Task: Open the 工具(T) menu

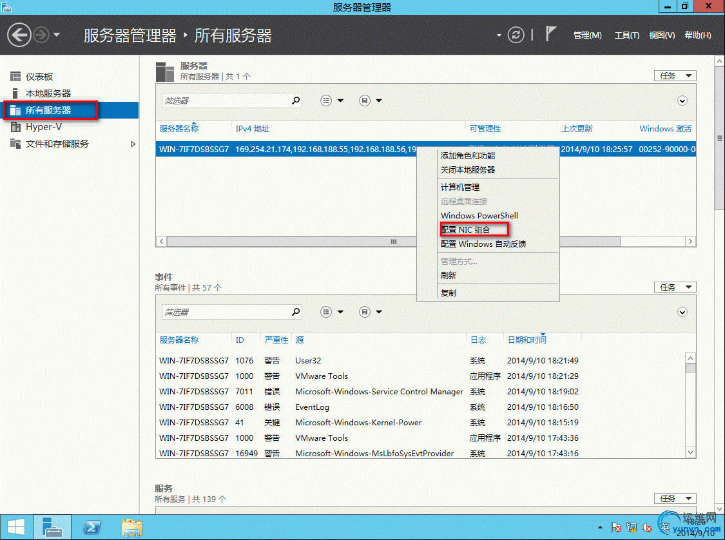Action: coord(626,35)
